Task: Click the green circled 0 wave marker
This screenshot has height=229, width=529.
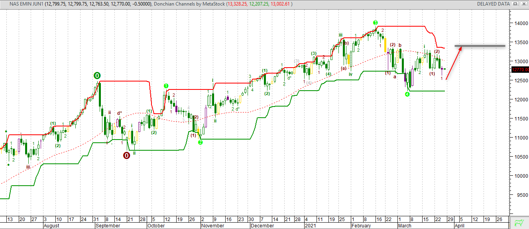Action: [97, 75]
